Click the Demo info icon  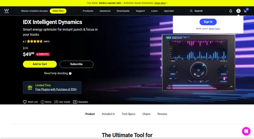(42, 102)
